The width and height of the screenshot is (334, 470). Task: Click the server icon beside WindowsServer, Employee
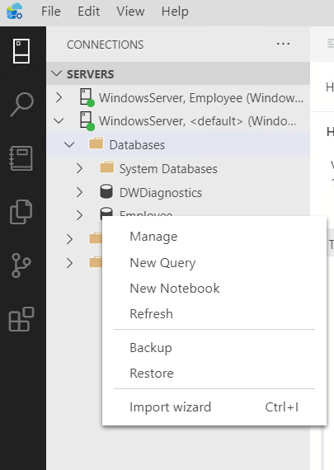click(x=87, y=97)
